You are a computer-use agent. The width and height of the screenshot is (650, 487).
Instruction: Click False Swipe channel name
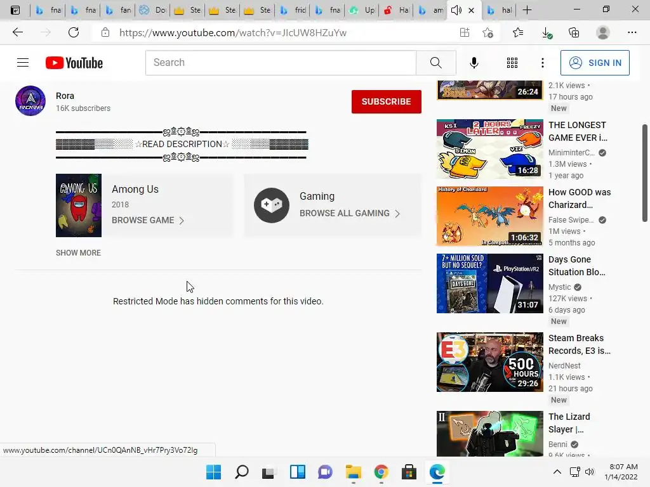(x=571, y=219)
